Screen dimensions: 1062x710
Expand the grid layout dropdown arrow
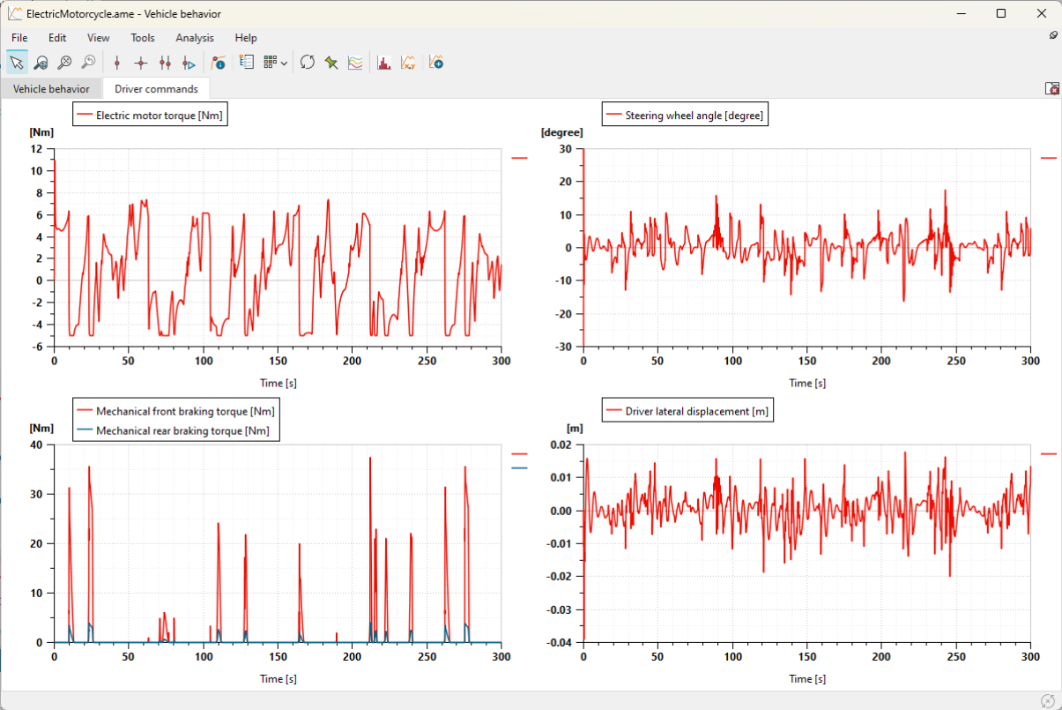(x=284, y=64)
